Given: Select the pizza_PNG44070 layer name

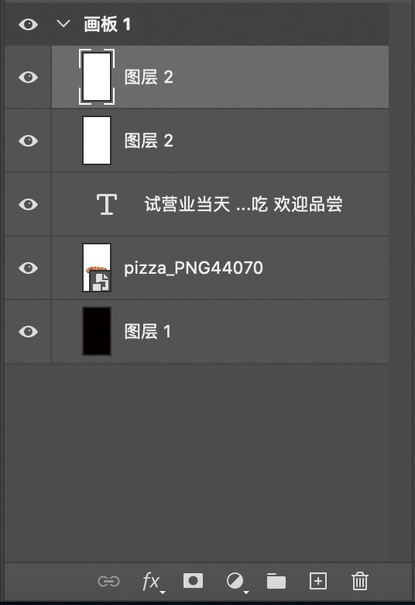Looking at the screenshot, I should click(x=194, y=268).
